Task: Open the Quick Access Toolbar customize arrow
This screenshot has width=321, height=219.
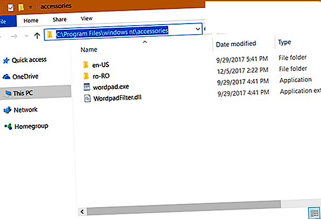Action: [30, 7]
